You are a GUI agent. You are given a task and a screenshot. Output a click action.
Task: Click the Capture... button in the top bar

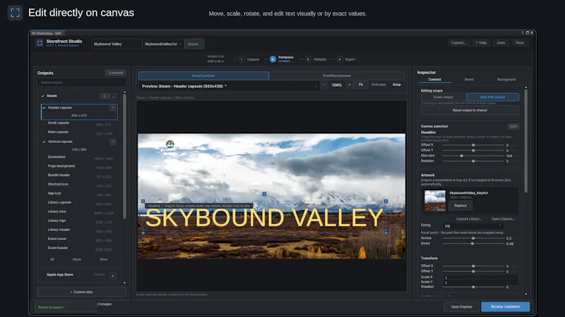click(x=458, y=43)
